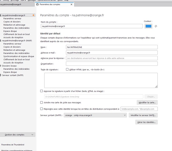Open Chiffrement de bout en bout under starred account

coord(16,34)
